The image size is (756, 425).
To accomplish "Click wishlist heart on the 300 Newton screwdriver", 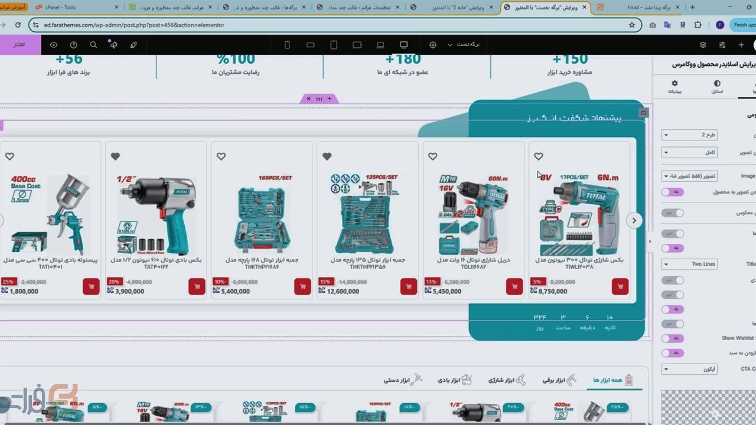I will [x=538, y=156].
